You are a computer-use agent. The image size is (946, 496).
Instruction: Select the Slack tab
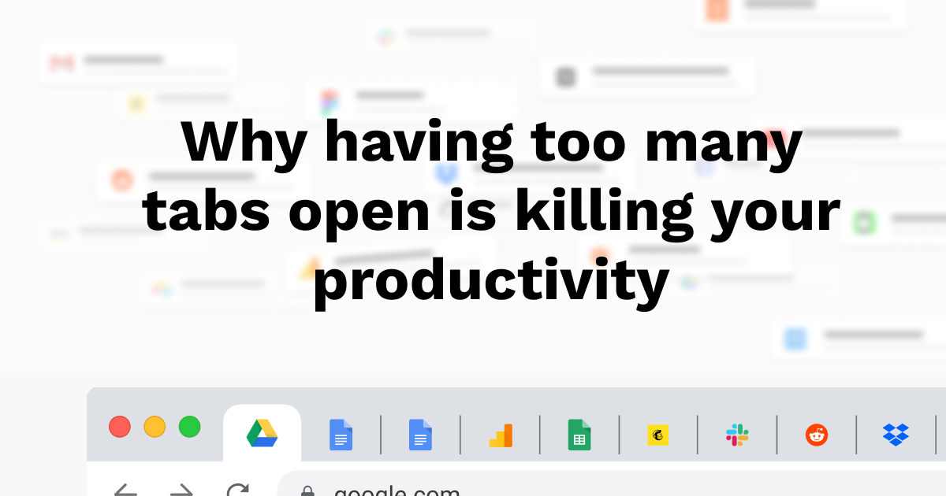(x=738, y=435)
